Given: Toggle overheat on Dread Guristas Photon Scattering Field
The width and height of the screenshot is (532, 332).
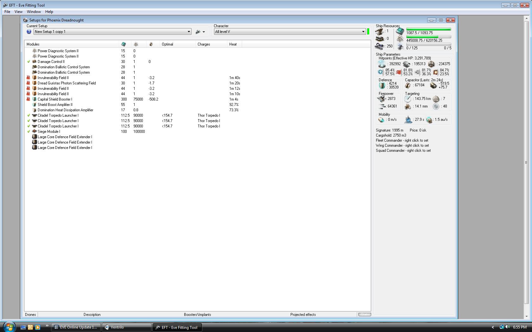Looking at the screenshot, I should tap(28, 83).
